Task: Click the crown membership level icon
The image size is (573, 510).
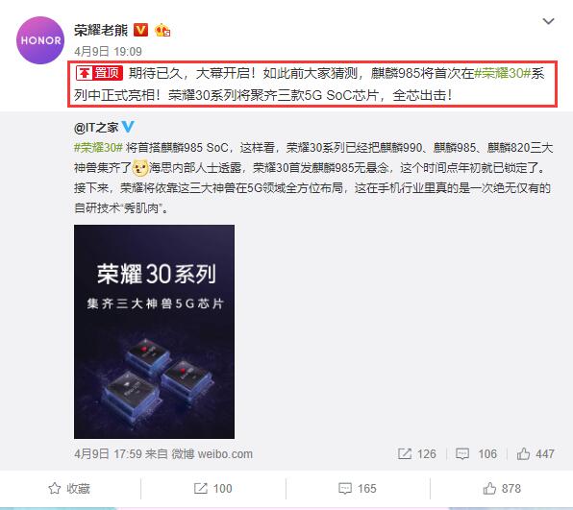Action: (x=162, y=31)
